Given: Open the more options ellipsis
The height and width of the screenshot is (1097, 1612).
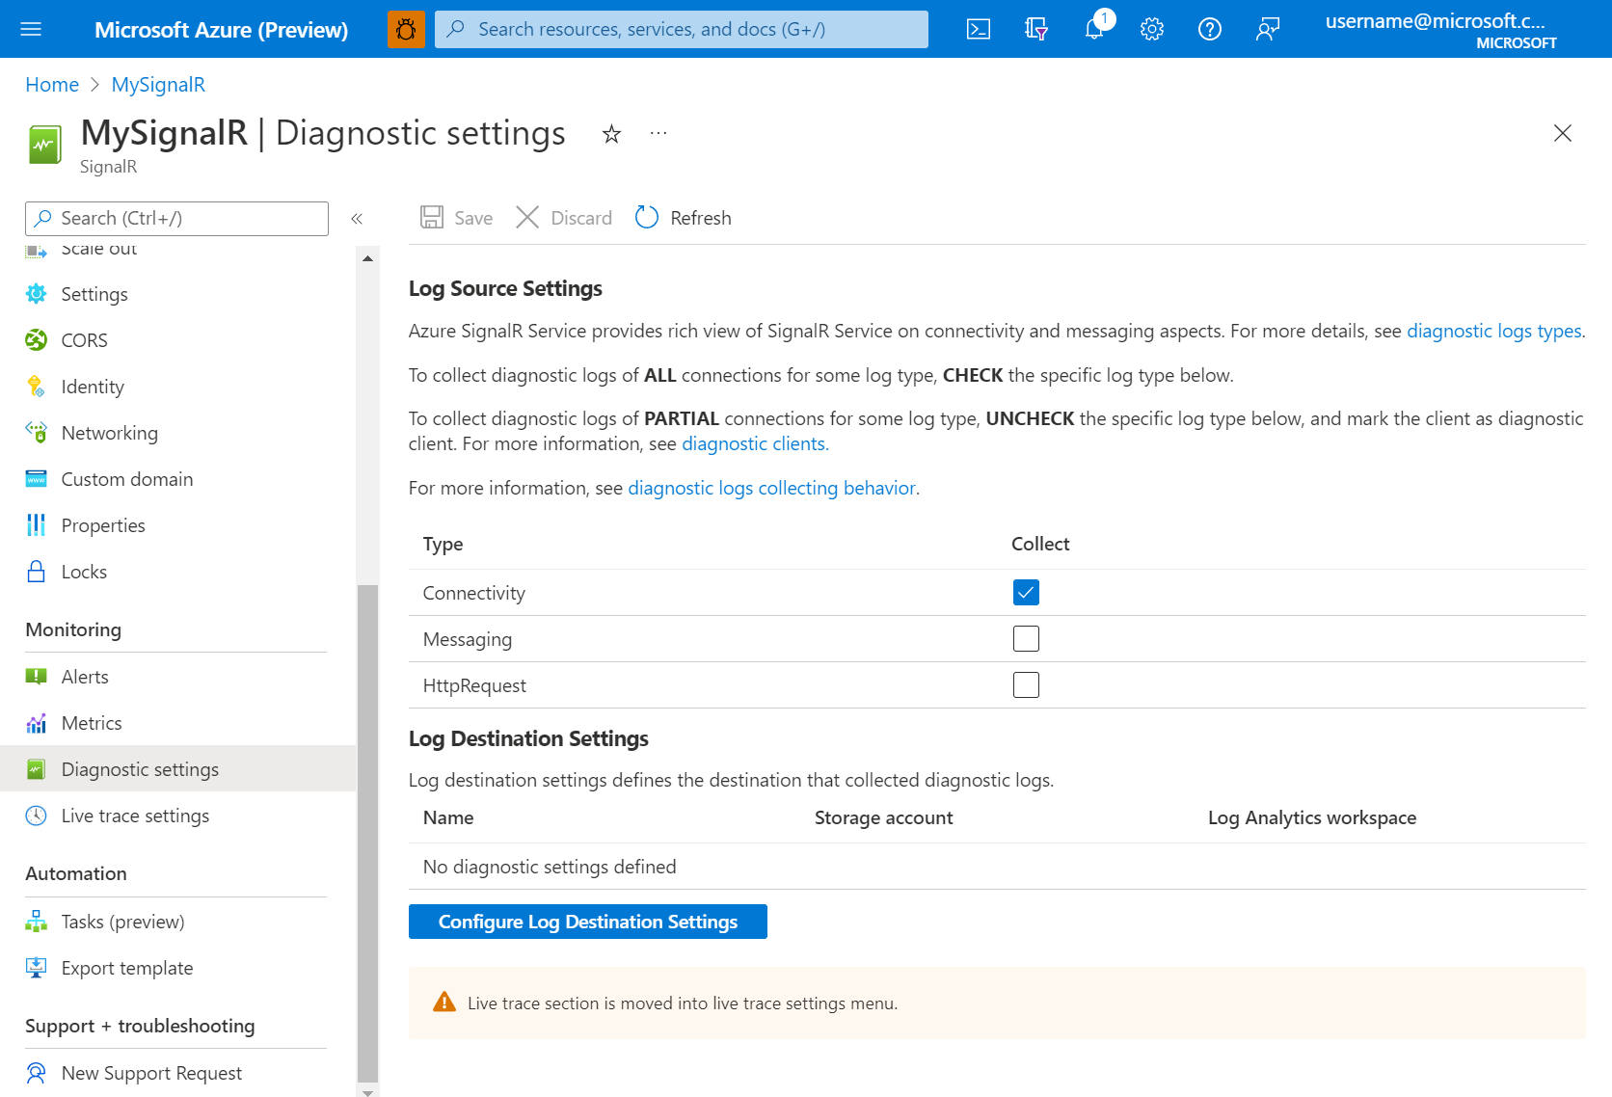Looking at the screenshot, I should (x=658, y=133).
